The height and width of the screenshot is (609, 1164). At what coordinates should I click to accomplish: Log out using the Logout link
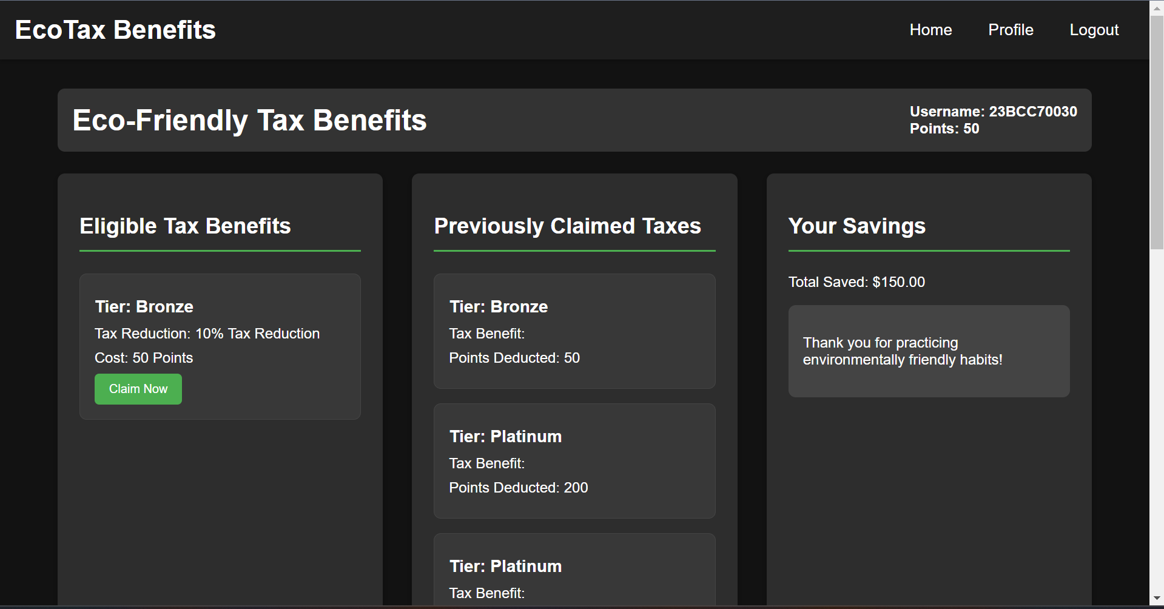point(1094,30)
